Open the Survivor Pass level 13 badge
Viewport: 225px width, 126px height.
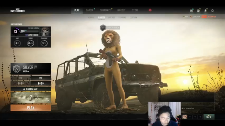click(16, 31)
